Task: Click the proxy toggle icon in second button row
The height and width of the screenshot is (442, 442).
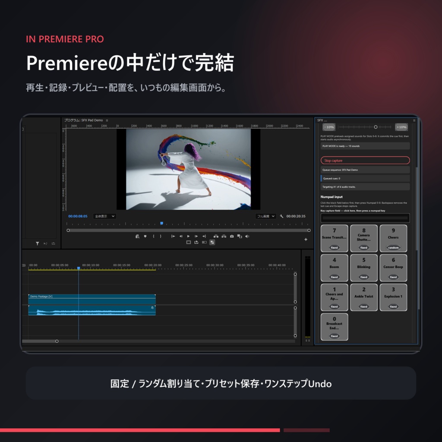Action: 204,242
